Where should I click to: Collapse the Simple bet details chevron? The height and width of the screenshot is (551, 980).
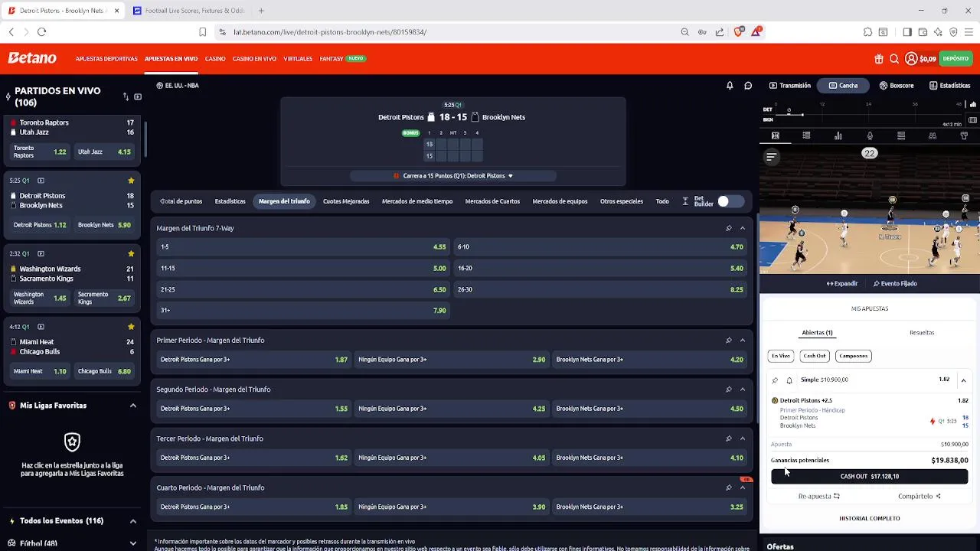click(963, 380)
